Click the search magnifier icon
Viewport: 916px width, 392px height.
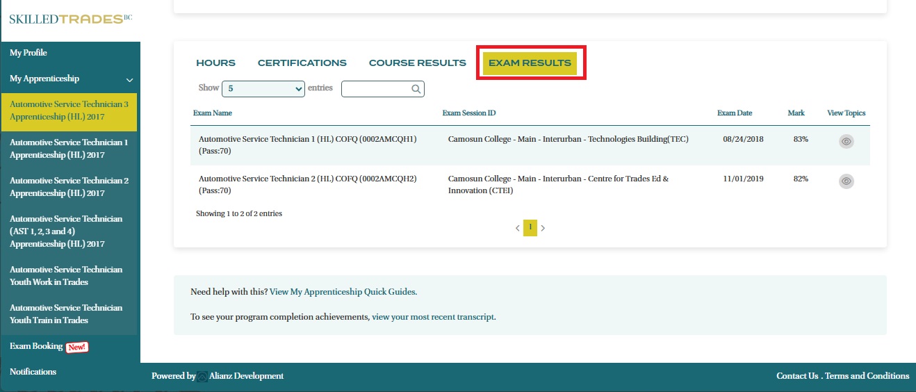[416, 89]
